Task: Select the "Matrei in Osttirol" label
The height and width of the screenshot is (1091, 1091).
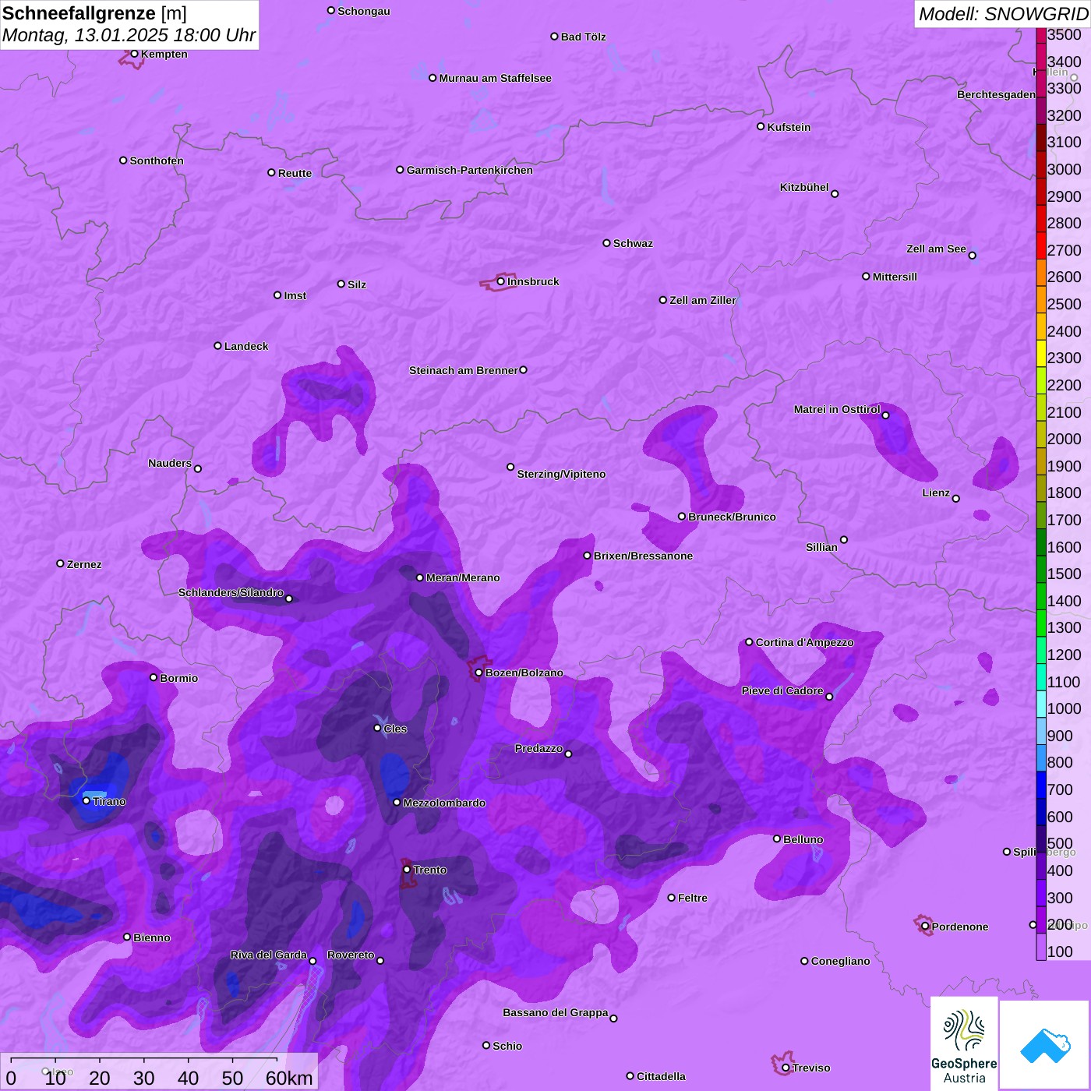Action: 837,409
